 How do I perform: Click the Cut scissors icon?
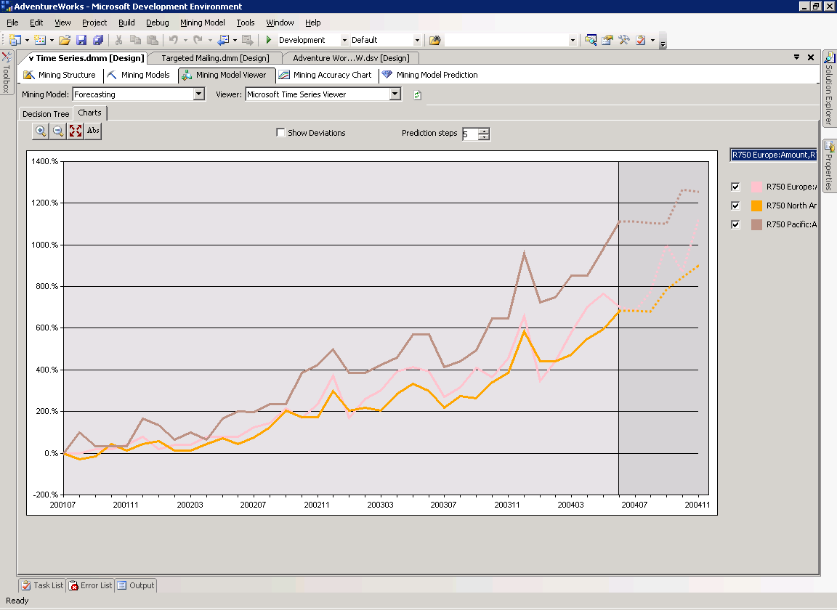tap(118, 40)
